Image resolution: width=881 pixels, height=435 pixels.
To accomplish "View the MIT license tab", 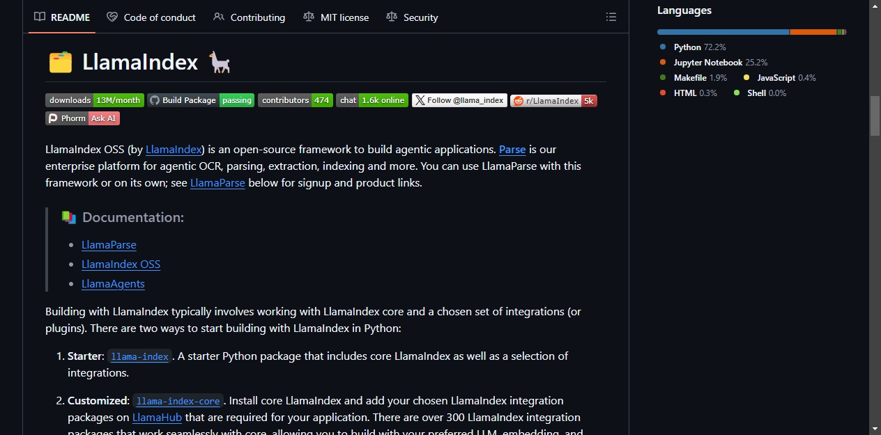I will 336,17.
